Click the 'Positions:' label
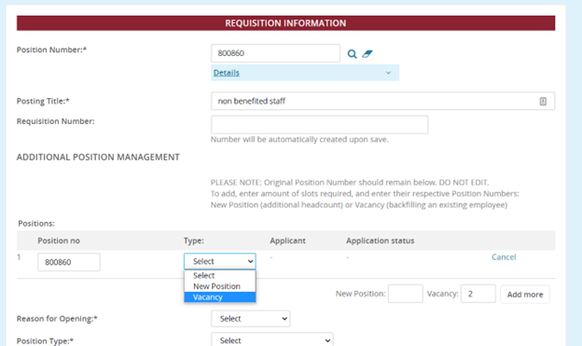 [36, 224]
